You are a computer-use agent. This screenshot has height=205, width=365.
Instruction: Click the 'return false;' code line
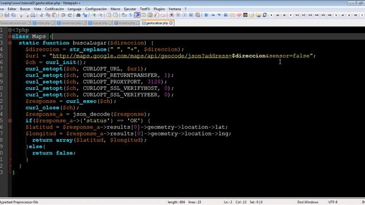tap(54, 153)
